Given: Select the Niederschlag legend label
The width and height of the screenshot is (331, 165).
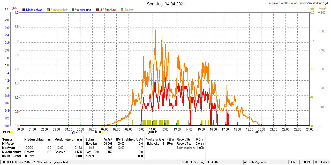Looking at the screenshot, I should coord(34,10).
